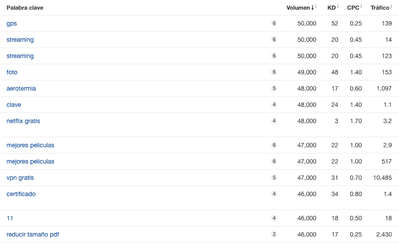
Task: Click the badge 4 in netflix gratis row
Action: point(274,121)
